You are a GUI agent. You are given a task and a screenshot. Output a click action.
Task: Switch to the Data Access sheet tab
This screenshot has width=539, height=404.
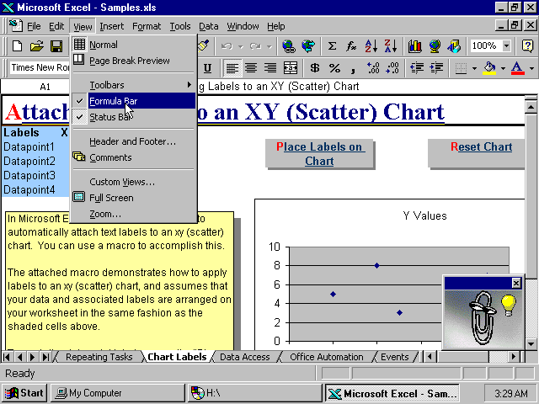coord(245,357)
